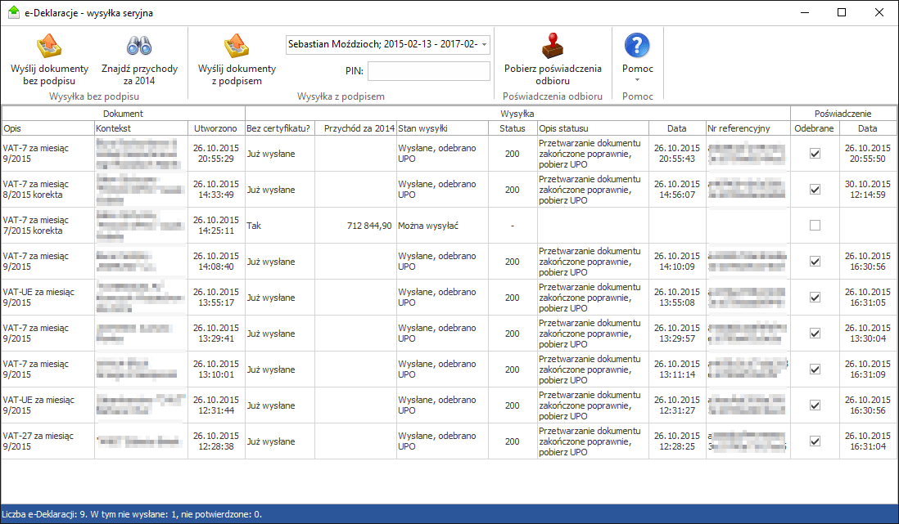Click the 'Bez certyfikatu?' column header

coord(278,128)
